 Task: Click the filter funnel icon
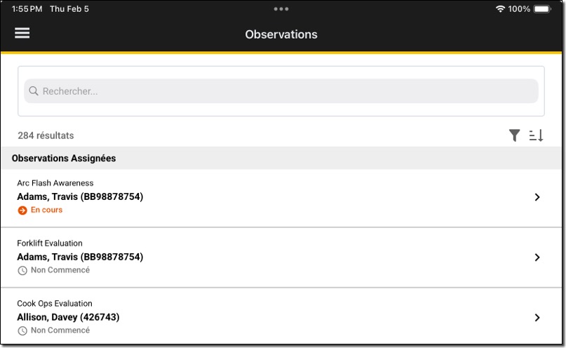(x=515, y=135)
